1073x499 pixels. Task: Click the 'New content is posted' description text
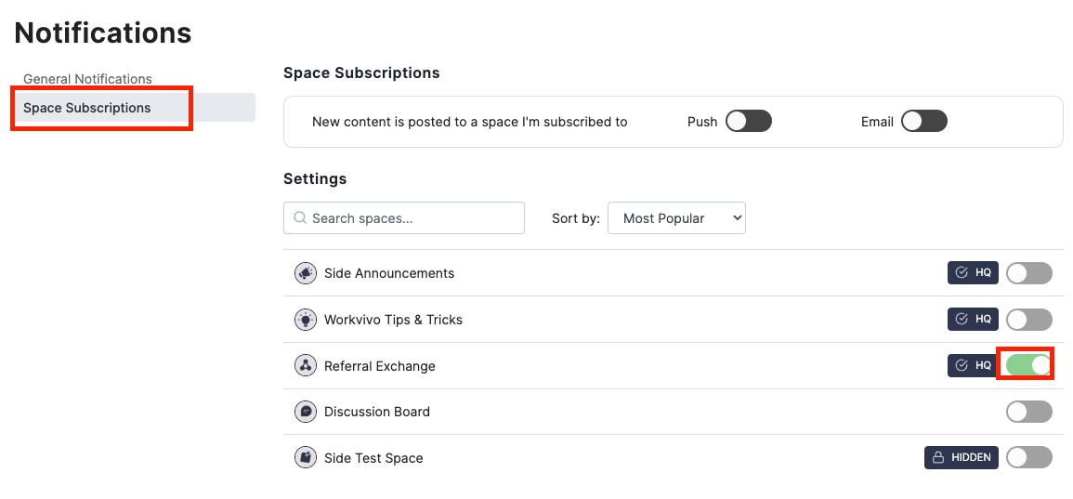[469, 122]
